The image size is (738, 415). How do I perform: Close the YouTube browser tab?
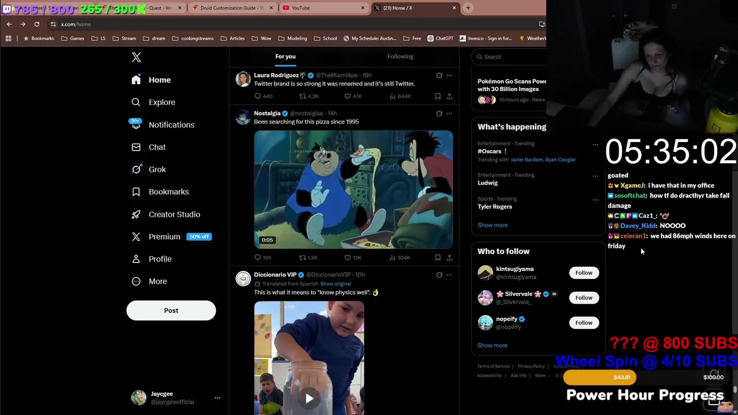pos(363,8)
